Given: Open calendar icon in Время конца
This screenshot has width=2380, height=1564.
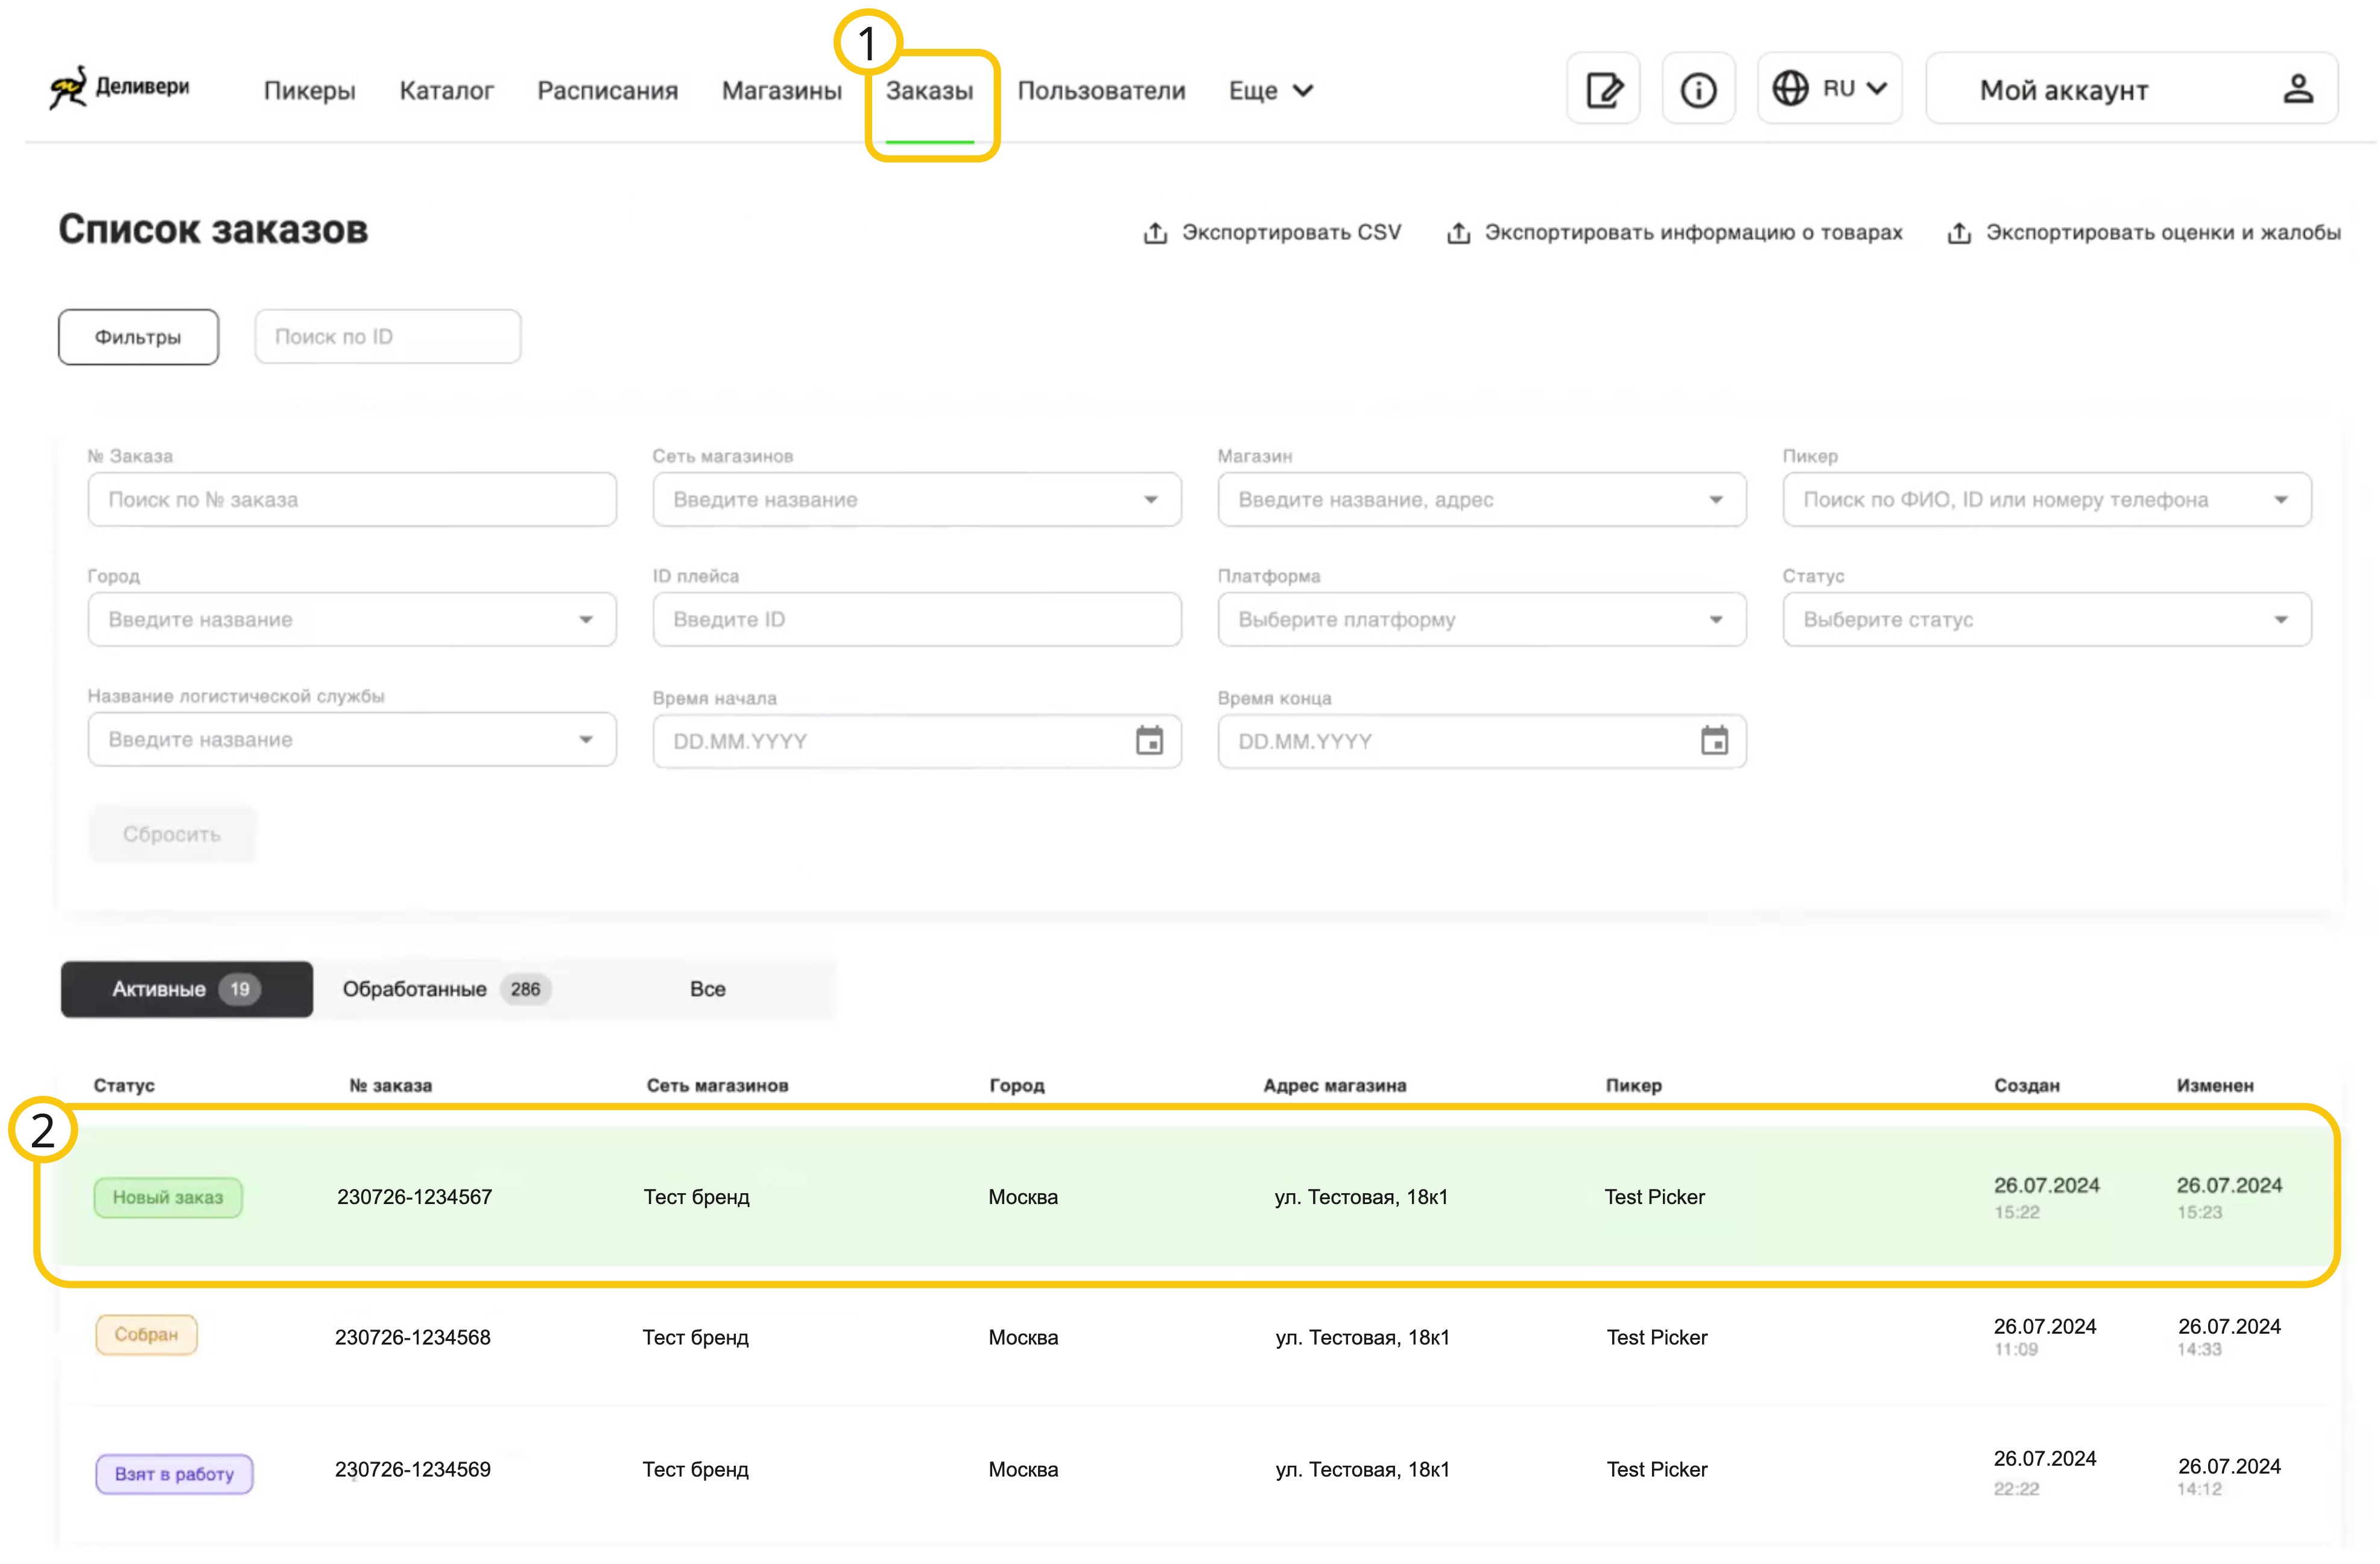Looking at the screenshot, I should (x=1714, y=742).
